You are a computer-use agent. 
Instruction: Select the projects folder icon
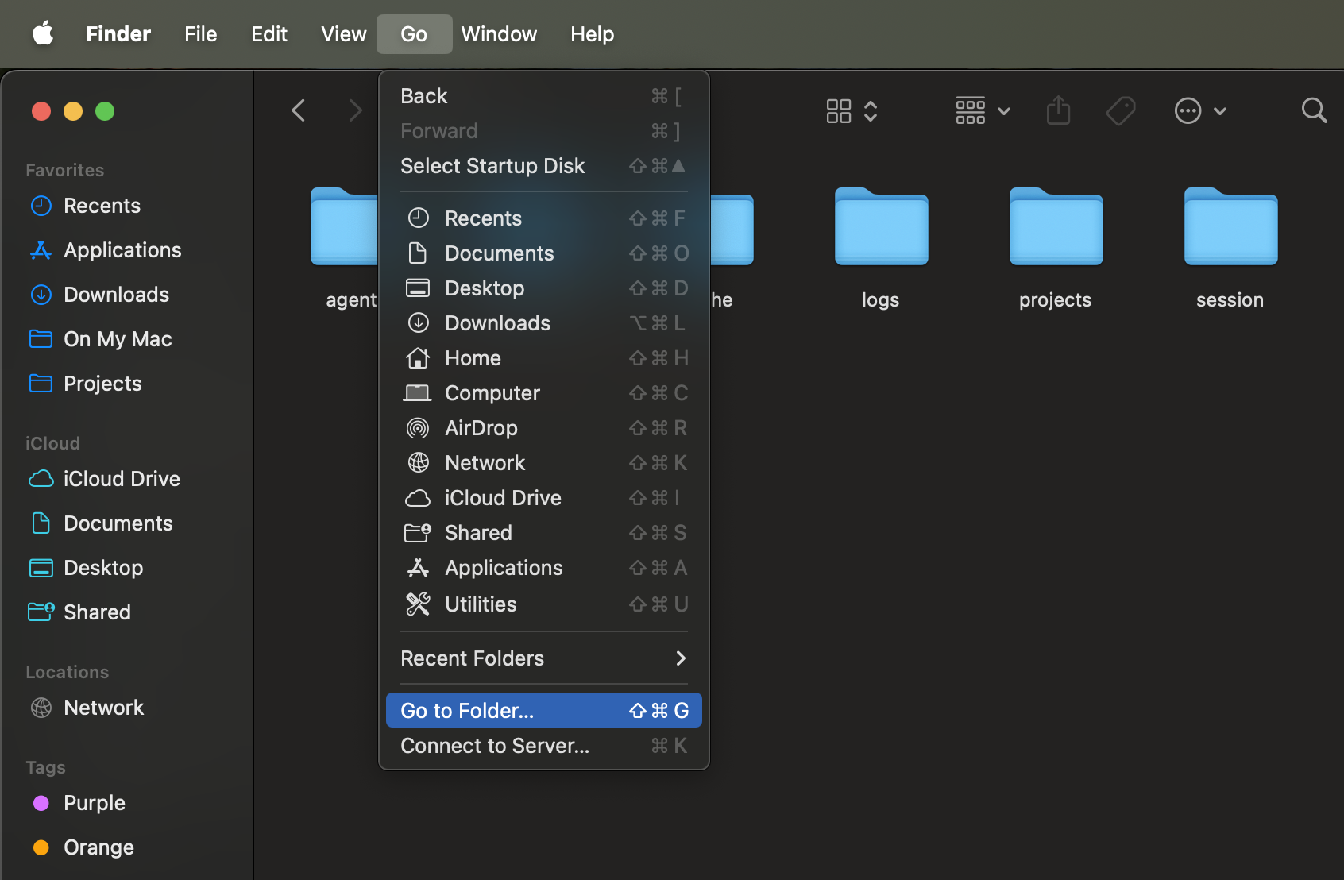tap(1056, 228)
